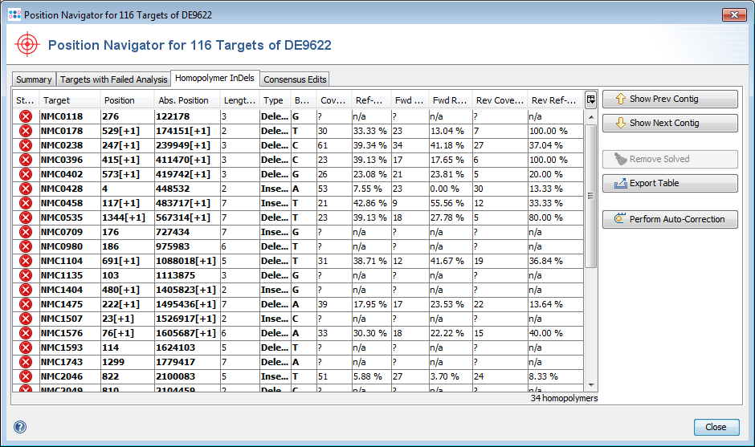The height and width of the screenshot is (447, 755).
Task: Export the homopolymer table
Action: click(670, 184)
